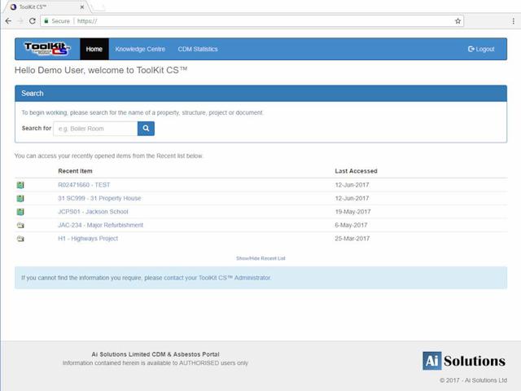Open the browser three-dot menu
Viewport: 521px width, 391px height.
(514, 21)
